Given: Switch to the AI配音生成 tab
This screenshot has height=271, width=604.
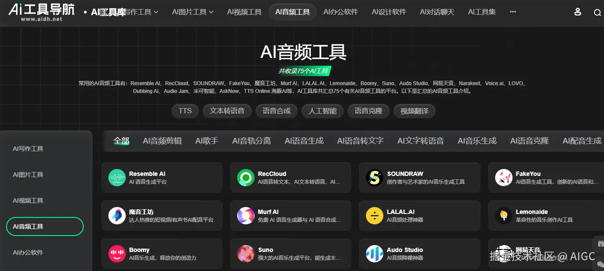Looking at the screenshot, I should pos(582,141).
